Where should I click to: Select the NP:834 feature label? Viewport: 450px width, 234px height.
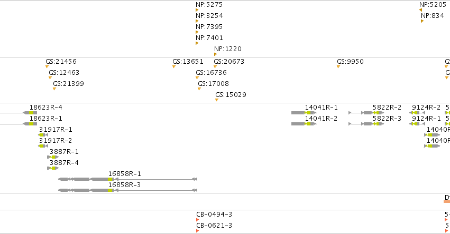point(433,16)
